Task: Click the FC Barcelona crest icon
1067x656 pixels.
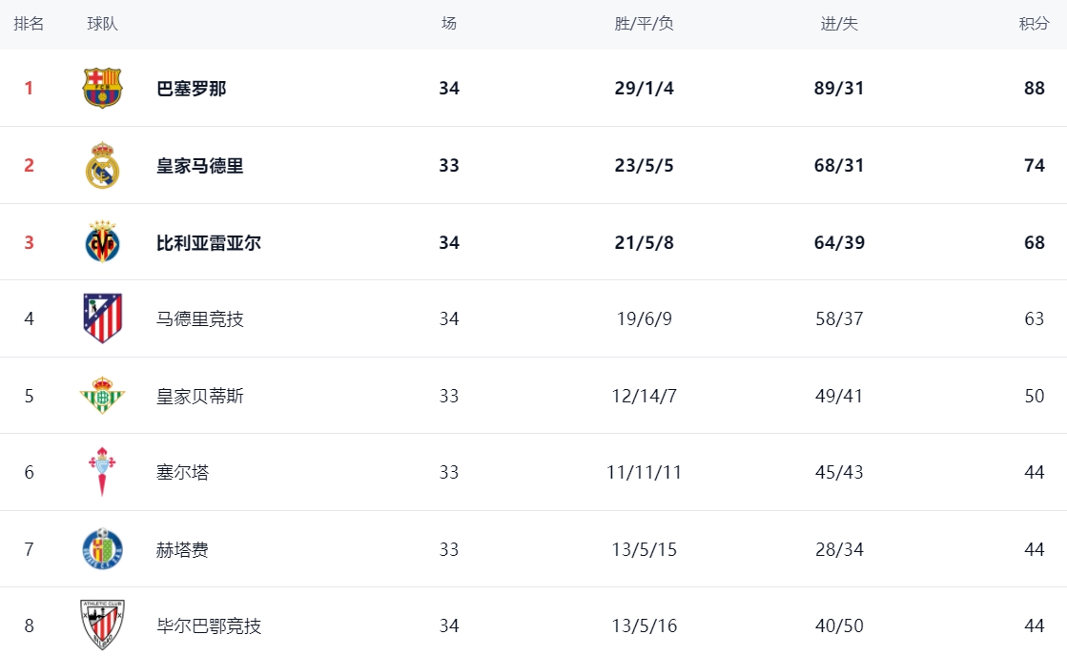Action: click(x=102, y=88)
